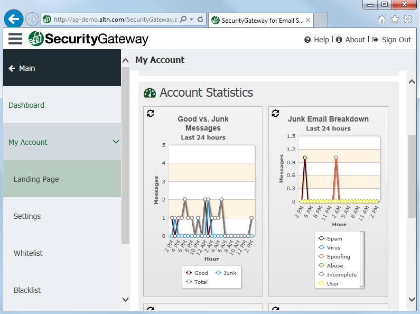Click the left arrow next to Main
420x314 pixels.
12,68
